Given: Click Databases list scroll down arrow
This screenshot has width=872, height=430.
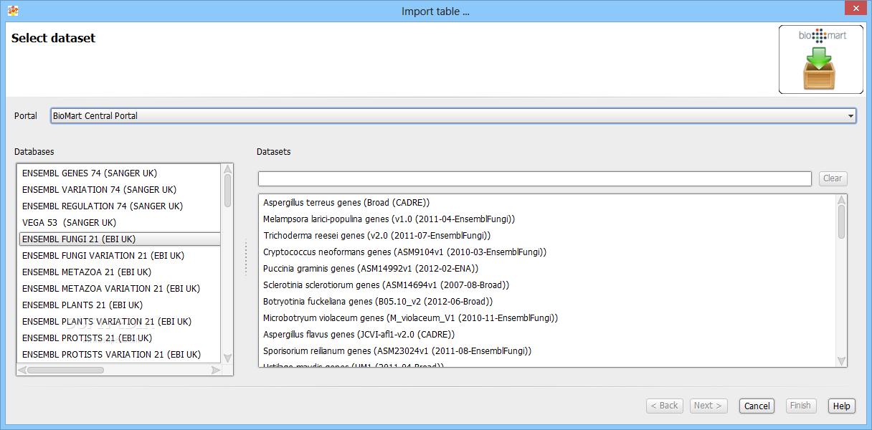Looking at the screenshot, I should coord(227,358).
